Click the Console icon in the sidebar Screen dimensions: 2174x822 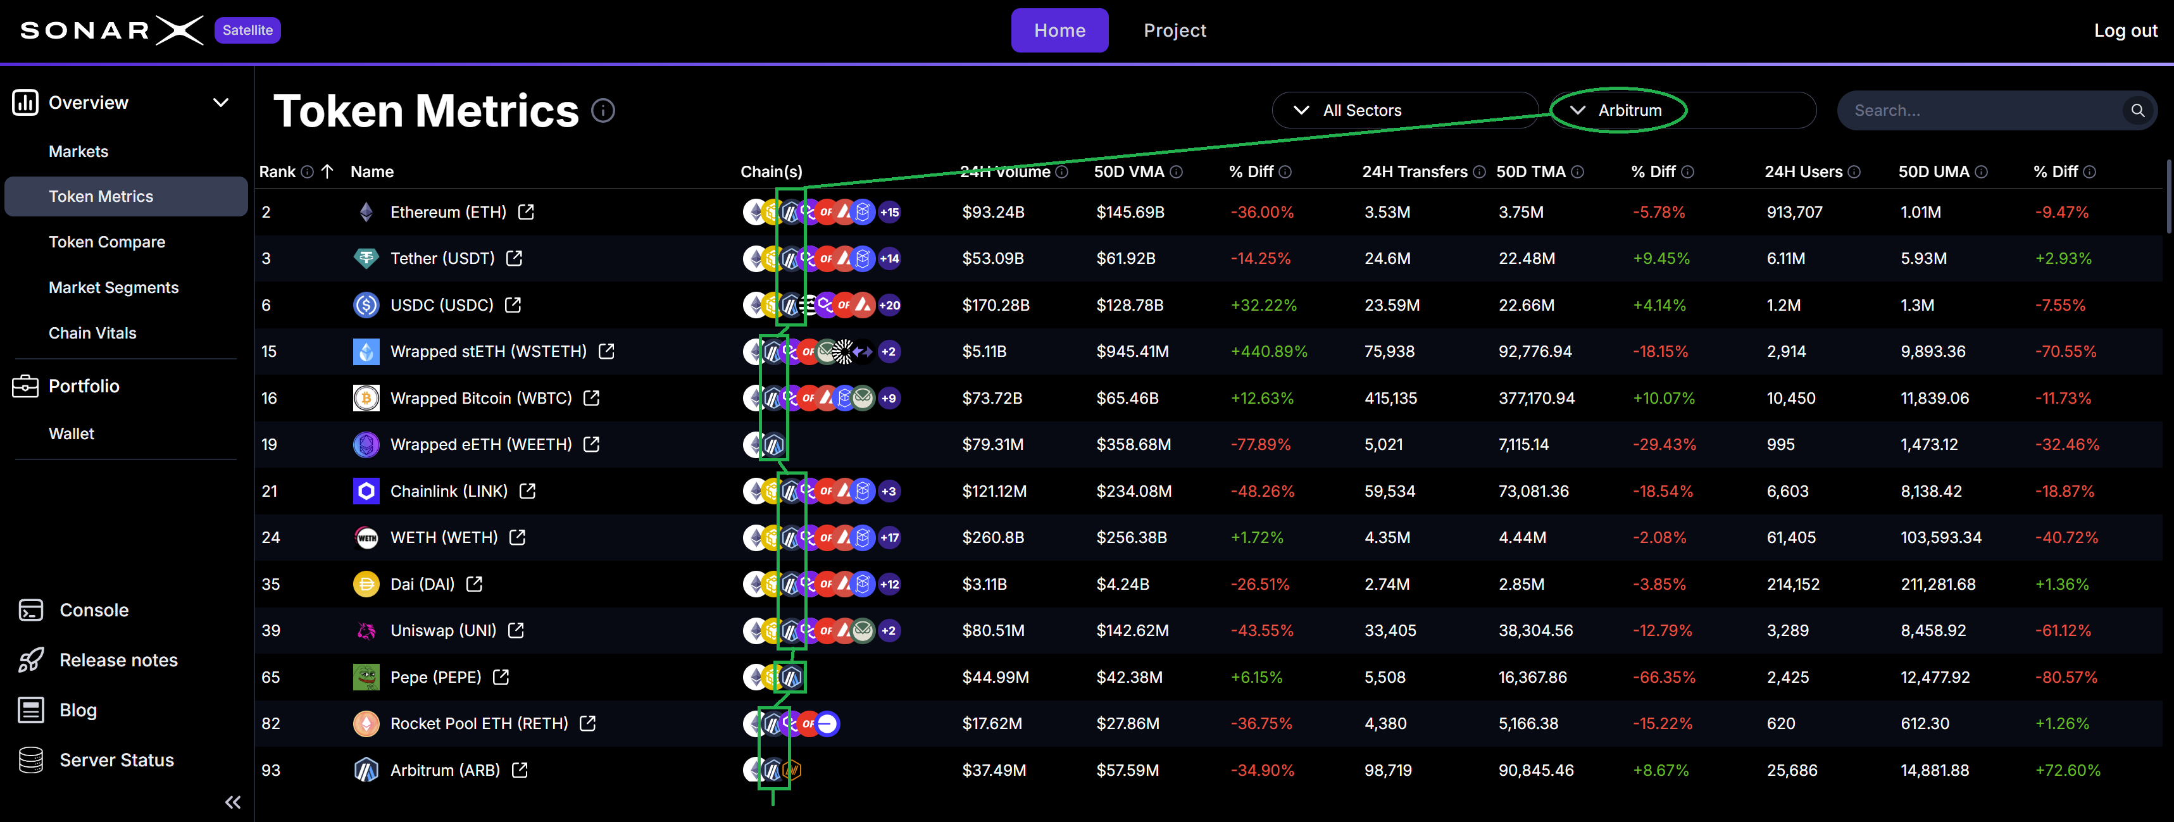click(x=31, y=609)
